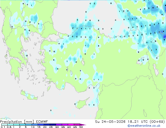Click the island of Cyprus on the map
The width and height of the screenshot is (166, 128).
(x=81, y=103)
